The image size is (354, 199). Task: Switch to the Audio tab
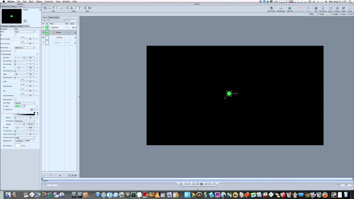click(56, 17)
